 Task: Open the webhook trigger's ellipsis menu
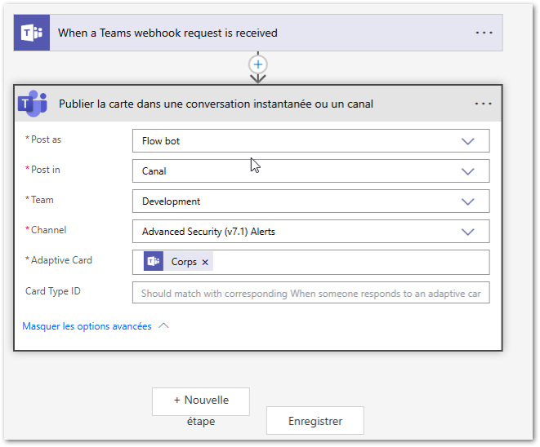484,33
